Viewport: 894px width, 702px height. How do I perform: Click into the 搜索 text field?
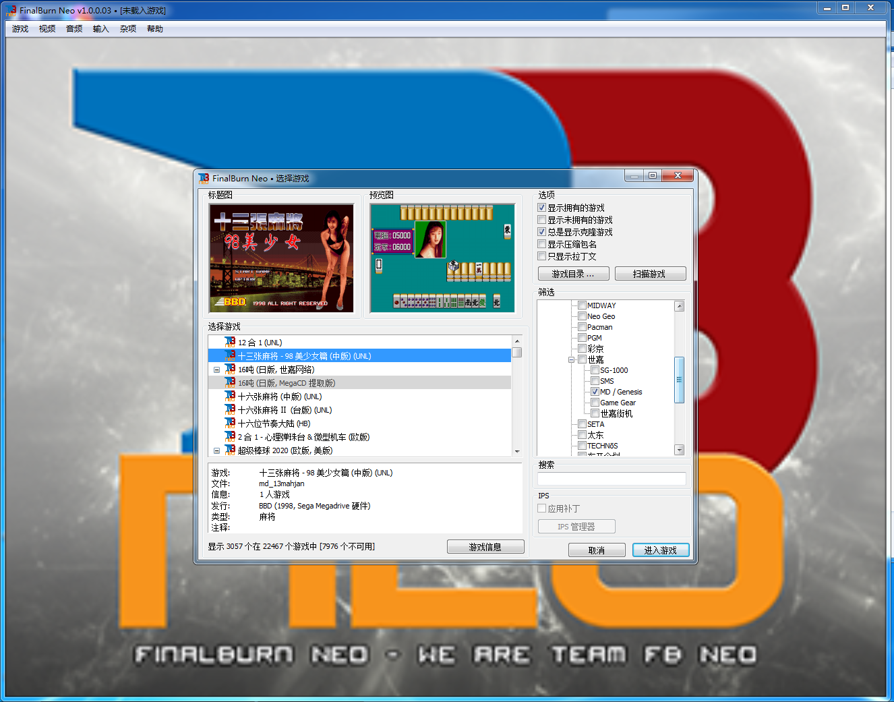point(612,479)
